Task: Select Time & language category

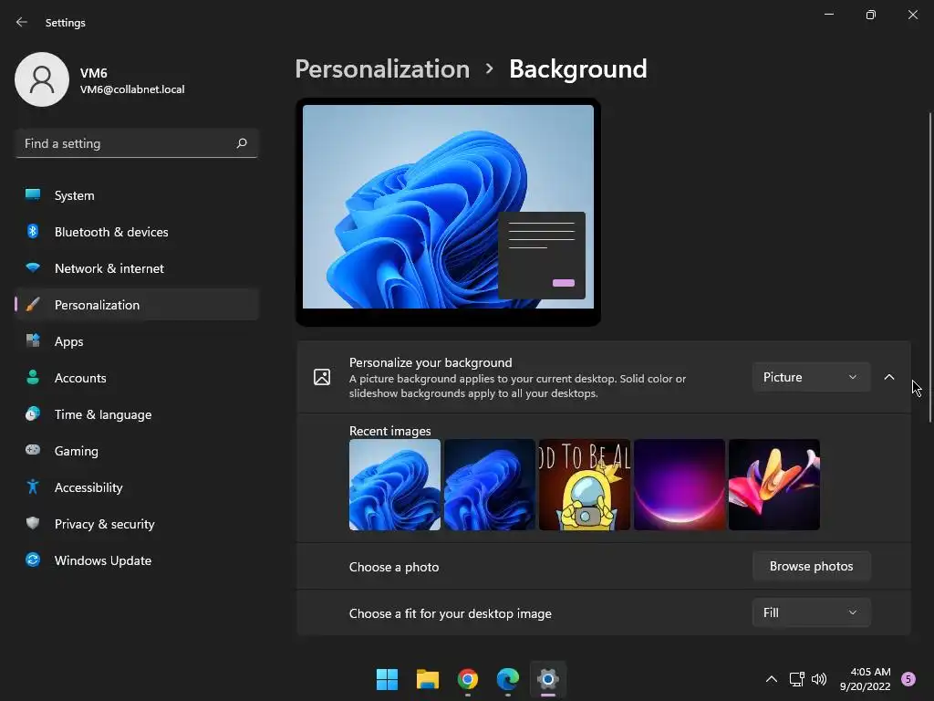Action: point(137,413)
